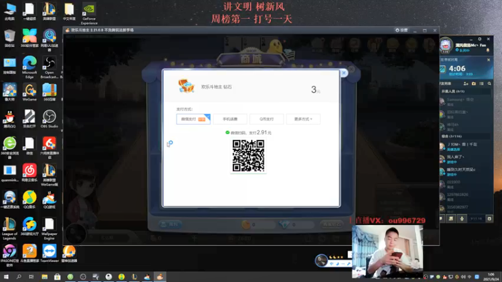Open the Leishen accelerator desktop shortcut
Screen dimensions: 502x282
coord(69,254)
